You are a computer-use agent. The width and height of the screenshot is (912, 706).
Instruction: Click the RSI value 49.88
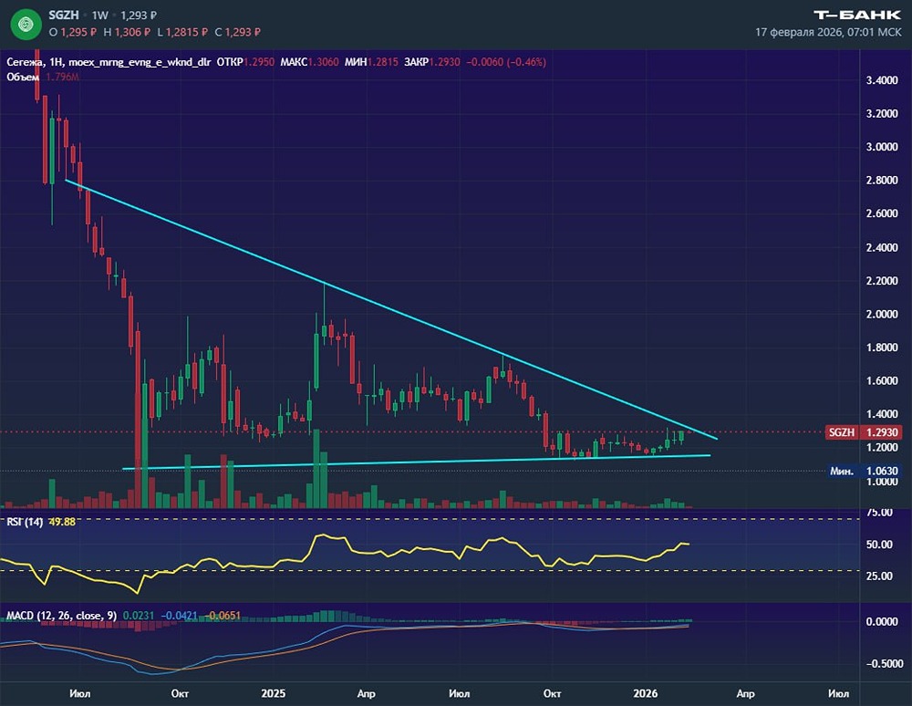pos(62,522)
